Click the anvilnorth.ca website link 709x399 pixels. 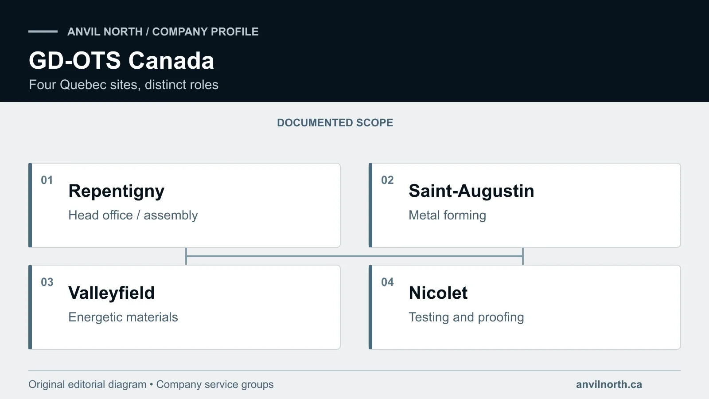(x=609, y=384)
